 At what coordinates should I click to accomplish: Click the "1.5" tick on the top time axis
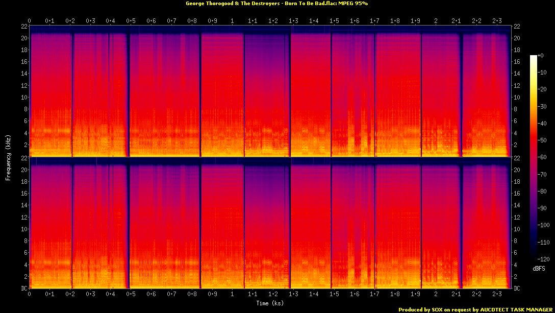tap(334, 21)
